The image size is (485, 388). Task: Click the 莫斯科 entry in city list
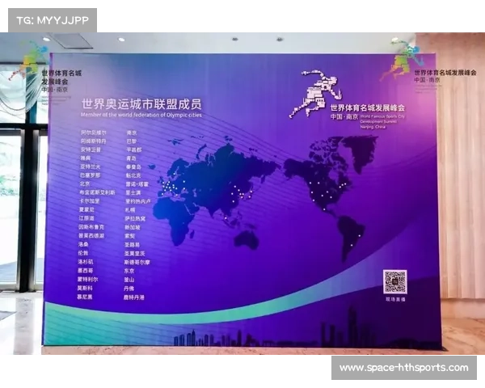click(86, 288)
